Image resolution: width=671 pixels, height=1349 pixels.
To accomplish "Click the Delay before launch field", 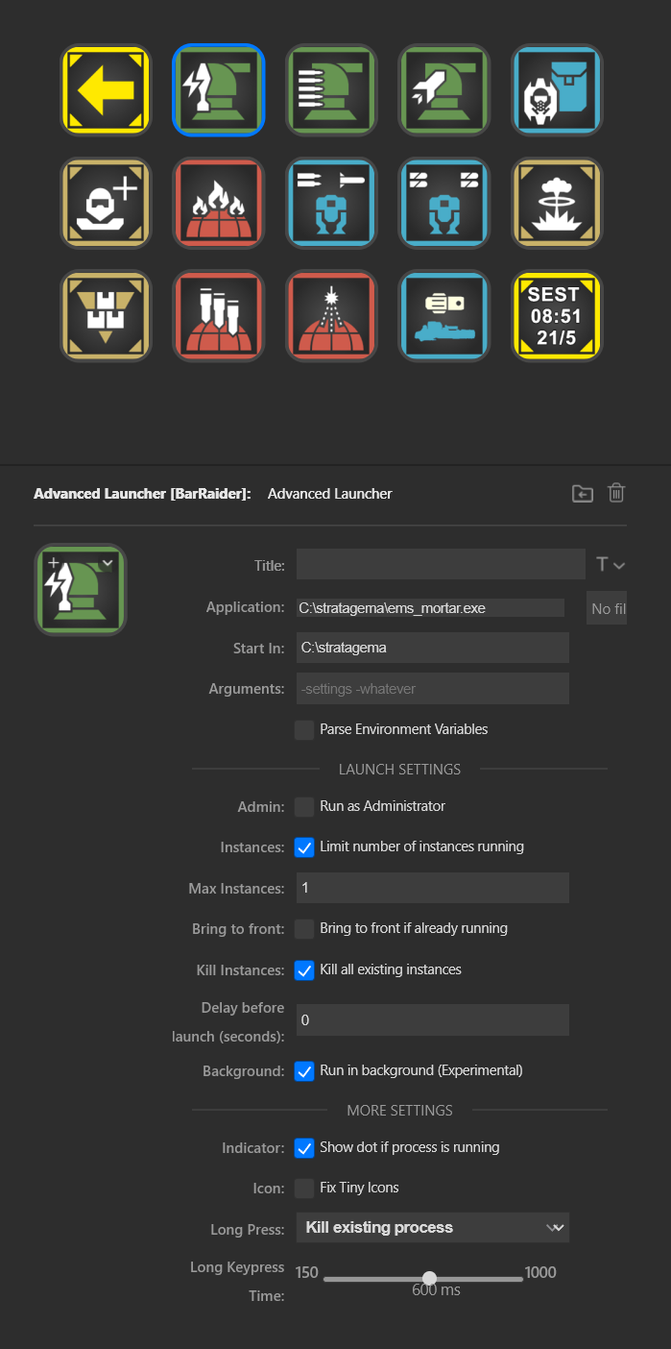I will (x=433, y=1020).
